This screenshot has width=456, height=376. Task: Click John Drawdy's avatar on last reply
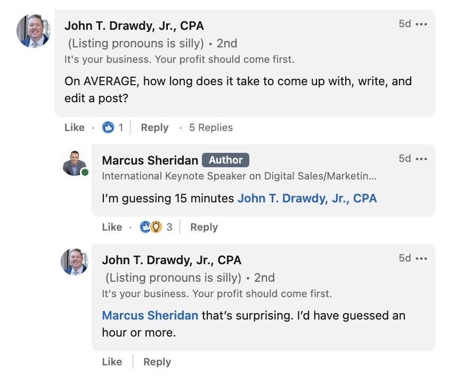[74, 261]
